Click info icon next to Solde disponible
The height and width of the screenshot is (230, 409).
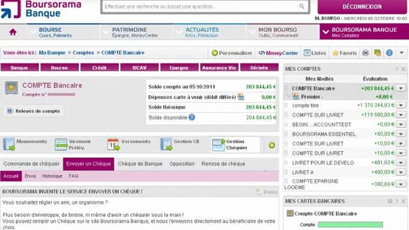click(192, 118)
